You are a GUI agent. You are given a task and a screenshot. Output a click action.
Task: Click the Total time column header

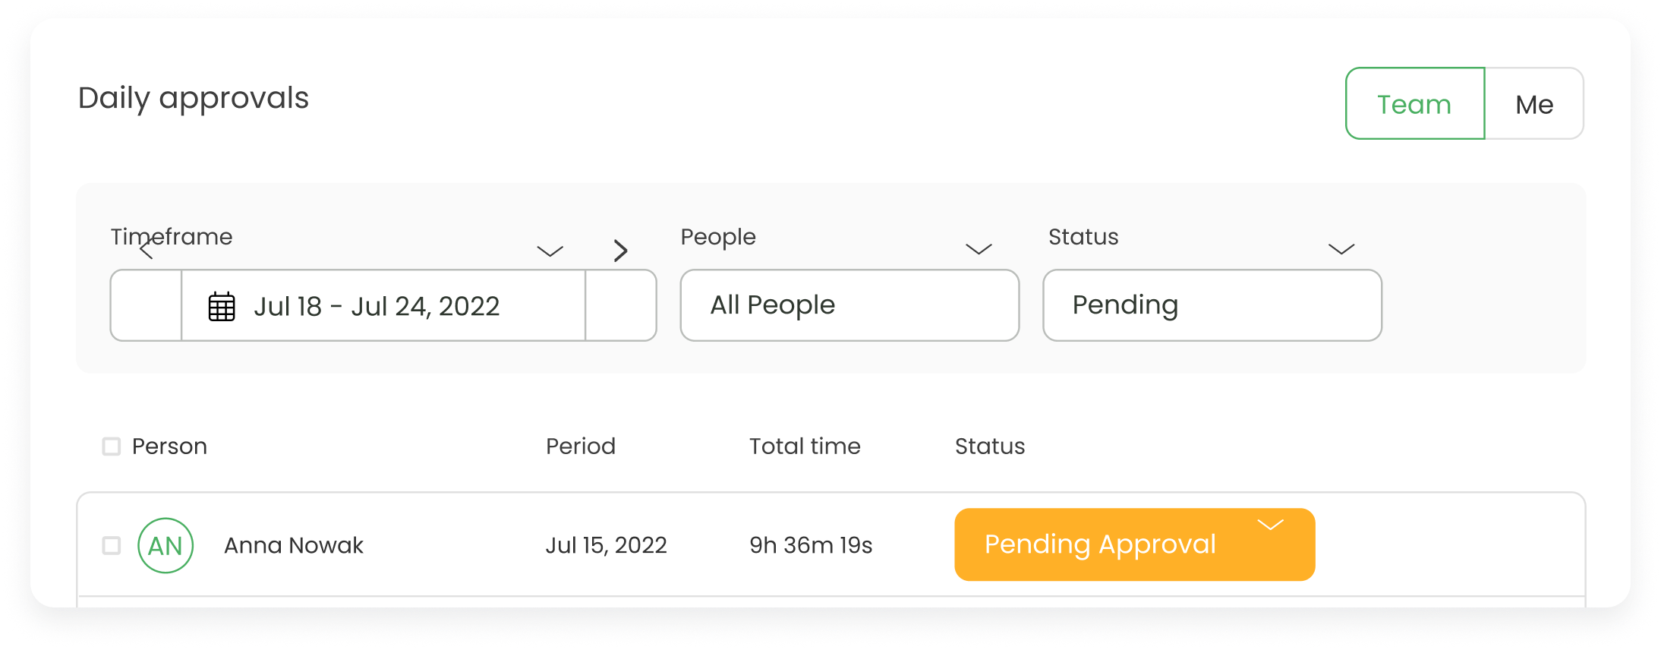[805, 446]
